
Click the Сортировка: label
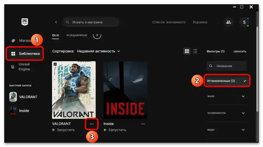click(x=63, y=51)
